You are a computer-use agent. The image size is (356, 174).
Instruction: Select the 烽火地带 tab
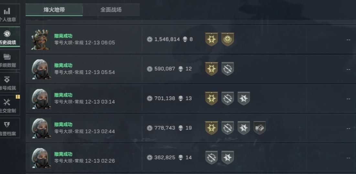pos(54,10)
